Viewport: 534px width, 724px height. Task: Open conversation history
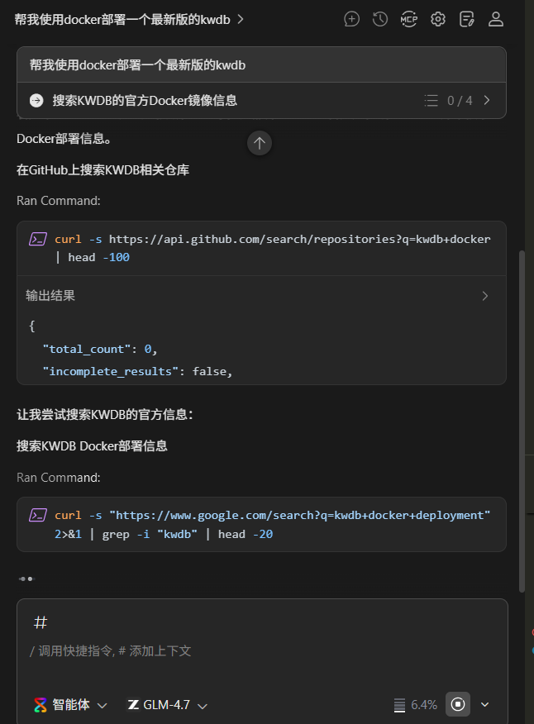click(x=379, y=18)
